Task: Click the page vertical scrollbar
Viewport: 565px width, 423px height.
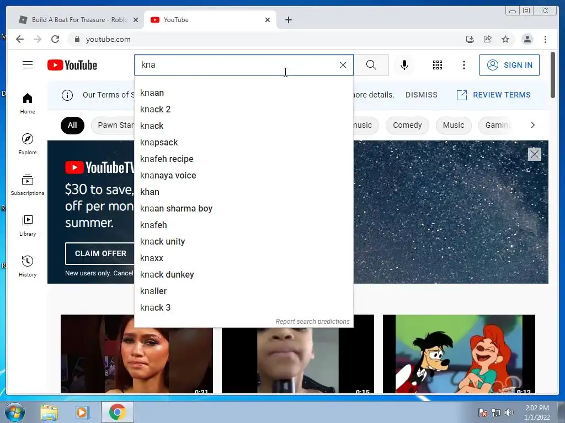Action: [553, 74]
